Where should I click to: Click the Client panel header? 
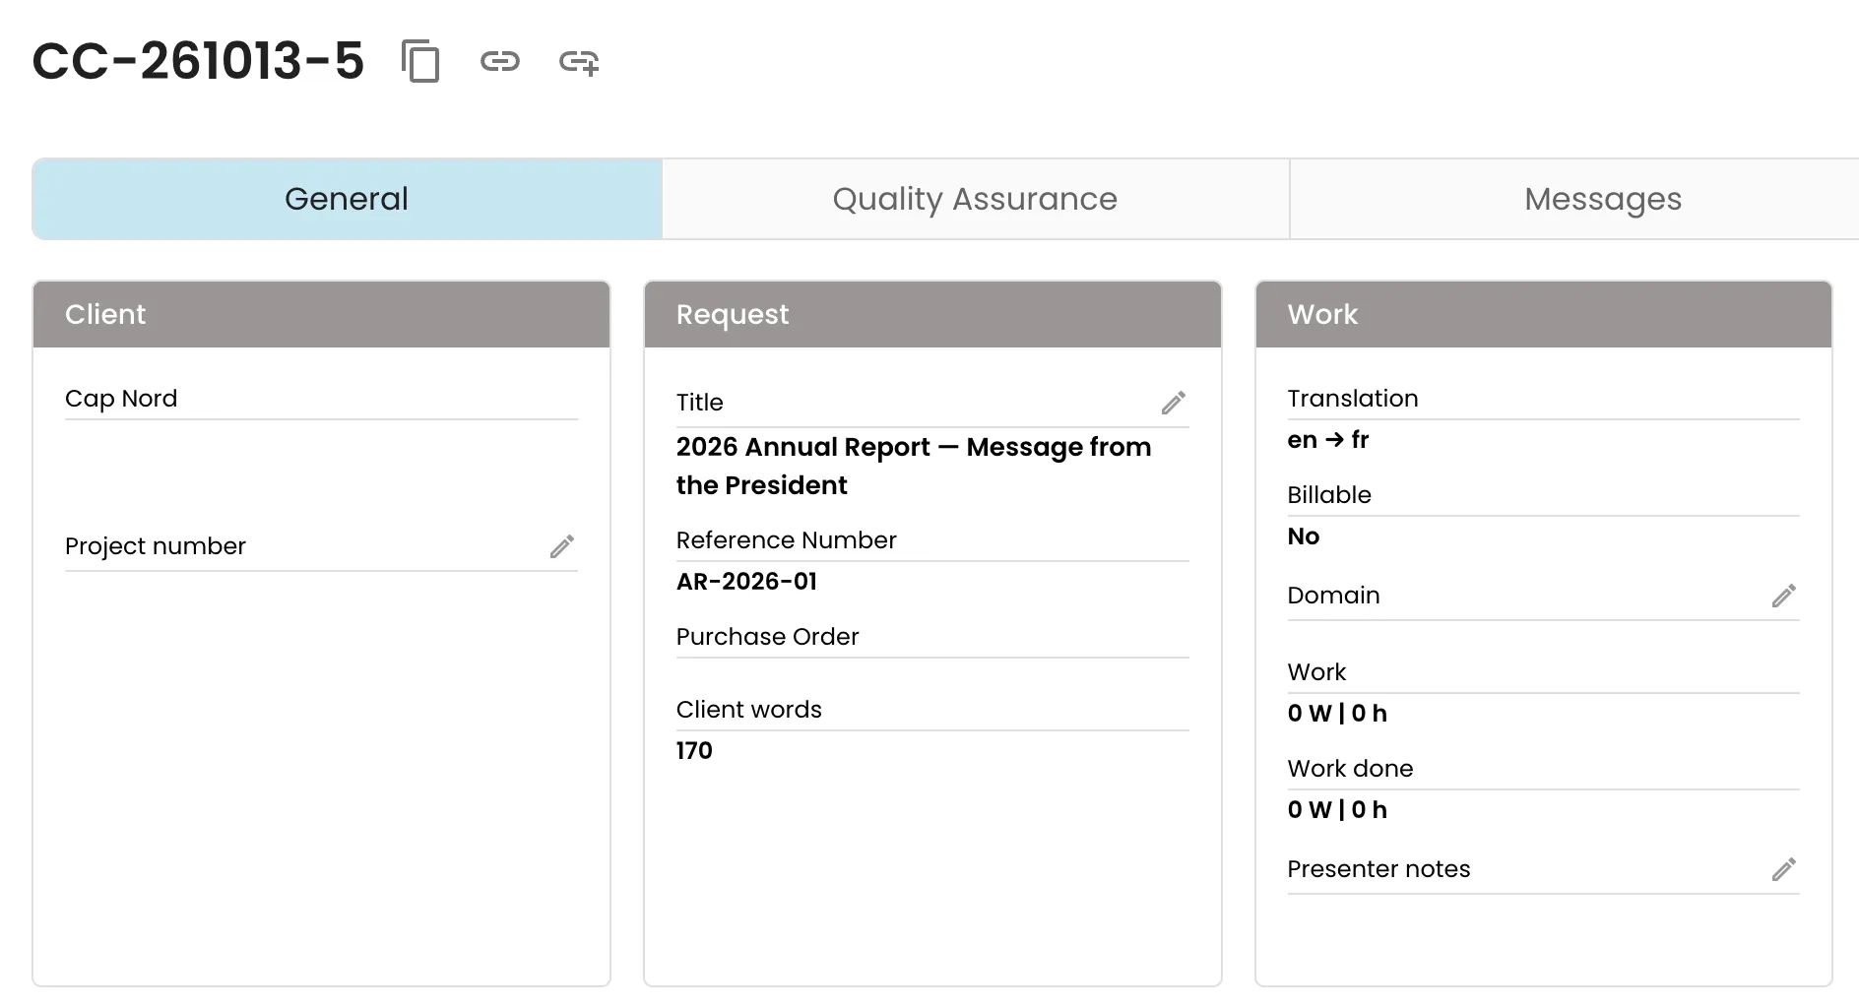click(321, 315)
